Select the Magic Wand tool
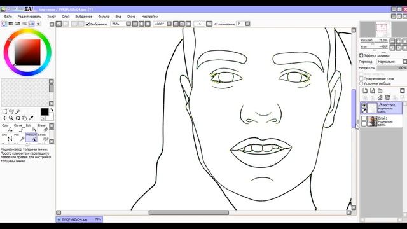 click(x=18, y=112)
